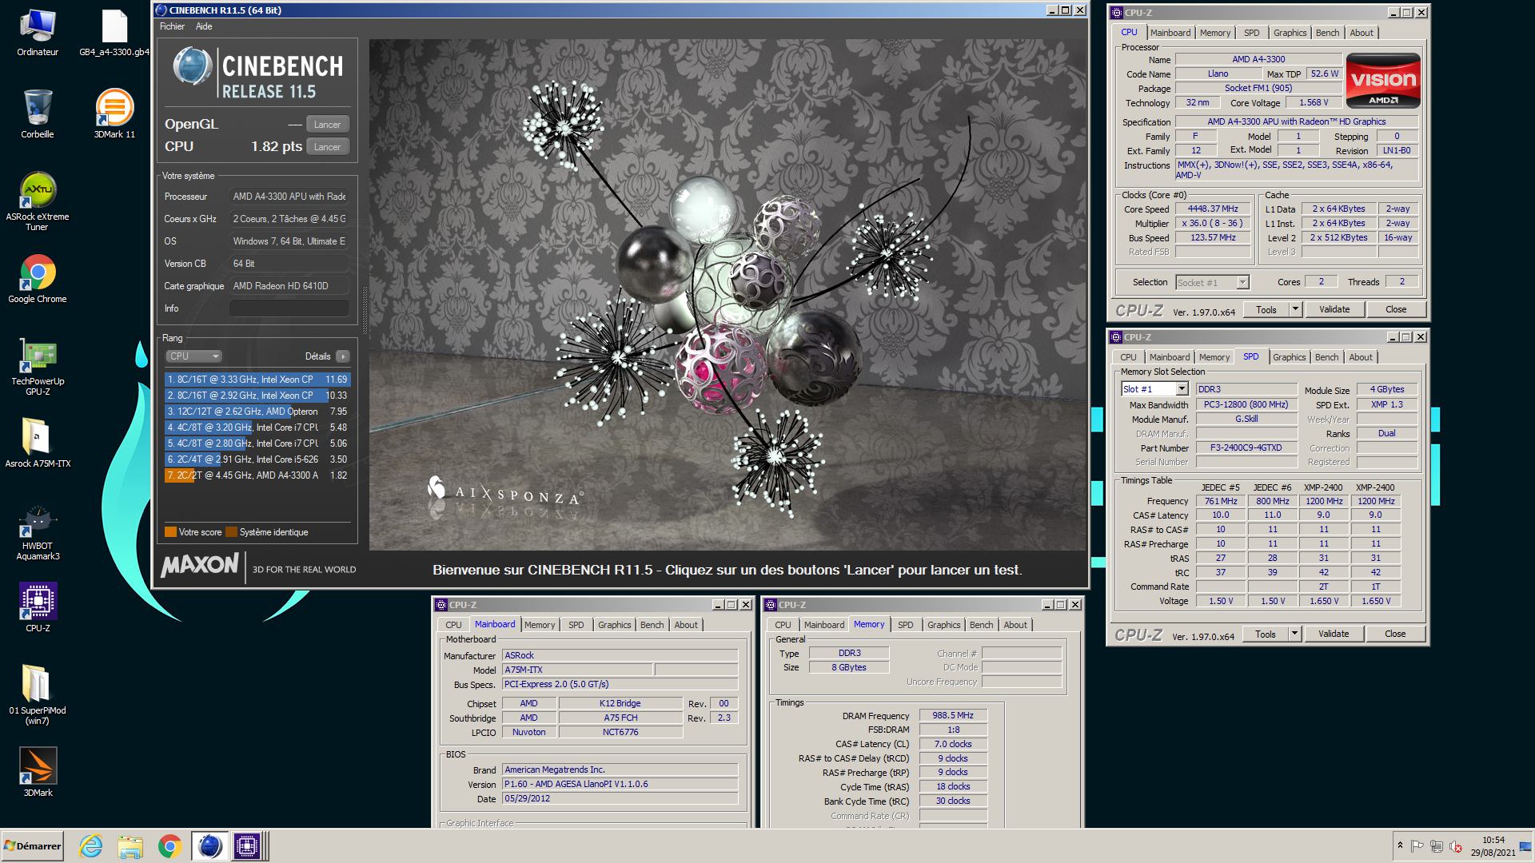Select ranking row 2C/2T @ 4.45 GHz A4-3300
This screenshot has height=863, width=1535.
(257, 475)
